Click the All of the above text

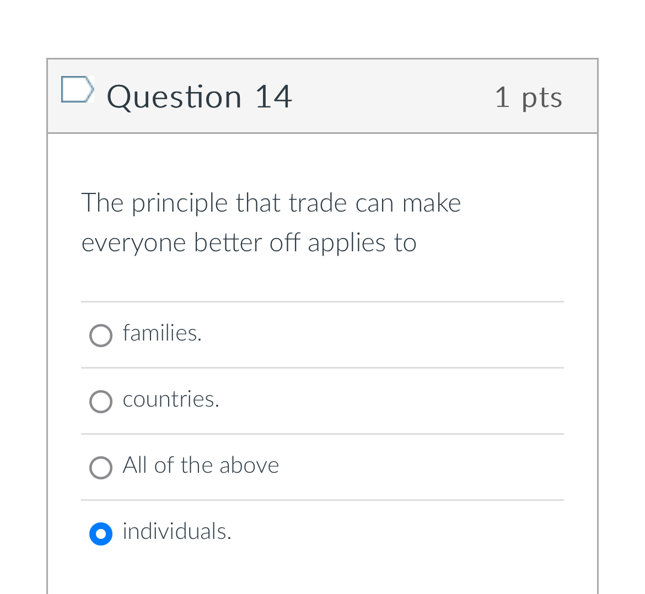(201, 466)
